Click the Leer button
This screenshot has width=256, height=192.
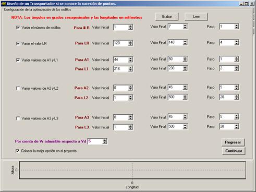tap(196, 17)
